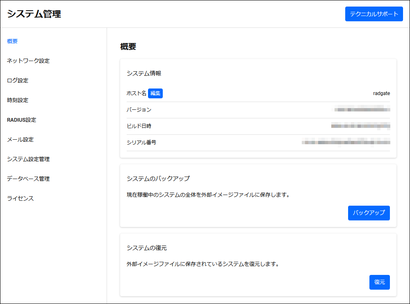Image resolution: width=410 pixels, height=304 pixels.
Task: Go to ネットワーク設定 in the sidebar
Action: [28, 61]
